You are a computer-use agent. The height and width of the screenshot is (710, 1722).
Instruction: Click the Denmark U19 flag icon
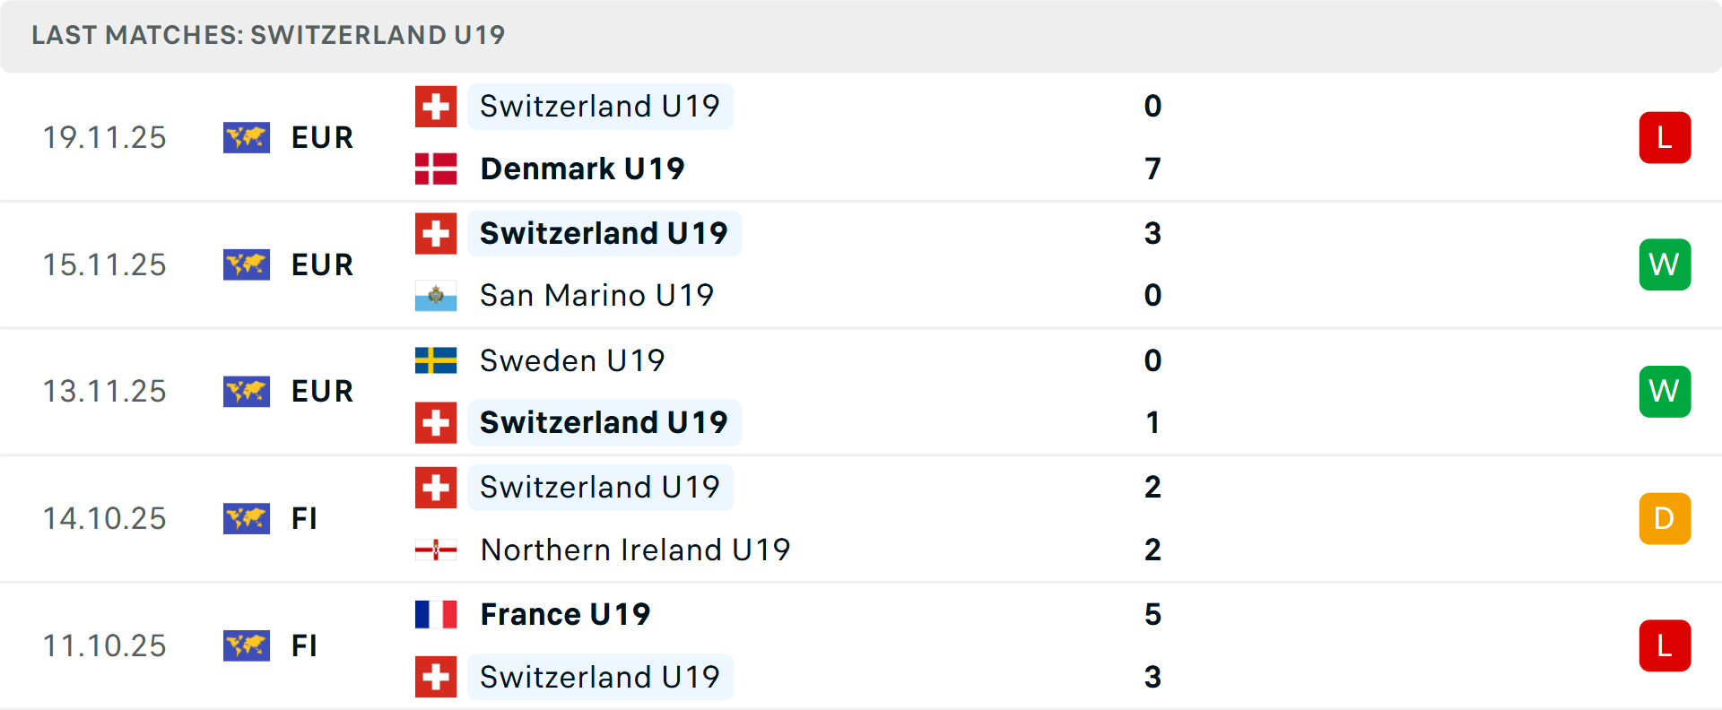pos(436,169)
